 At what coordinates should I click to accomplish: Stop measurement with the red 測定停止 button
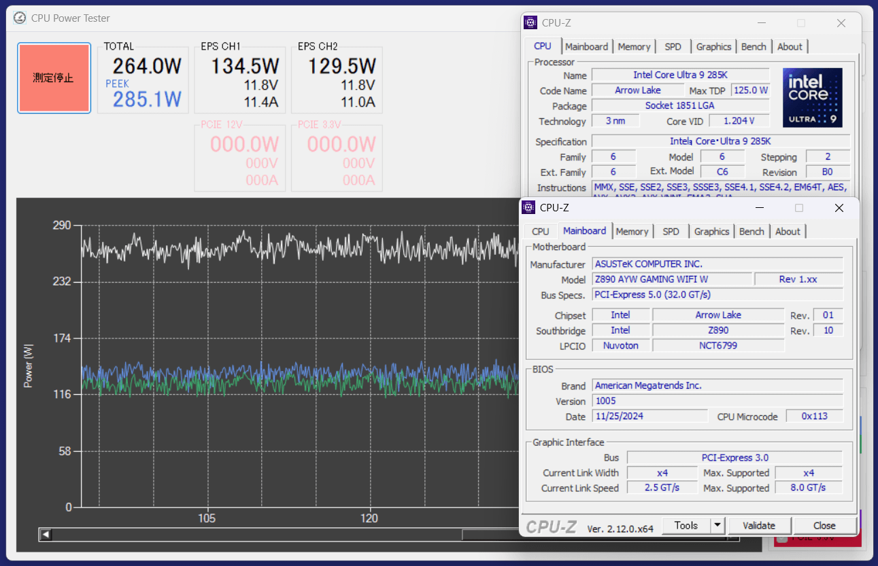click(x=54, y=78)
